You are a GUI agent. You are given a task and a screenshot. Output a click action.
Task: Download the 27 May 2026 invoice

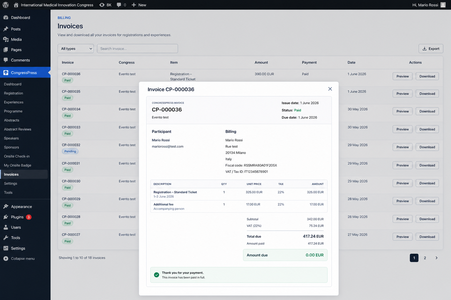click(427, 237)
